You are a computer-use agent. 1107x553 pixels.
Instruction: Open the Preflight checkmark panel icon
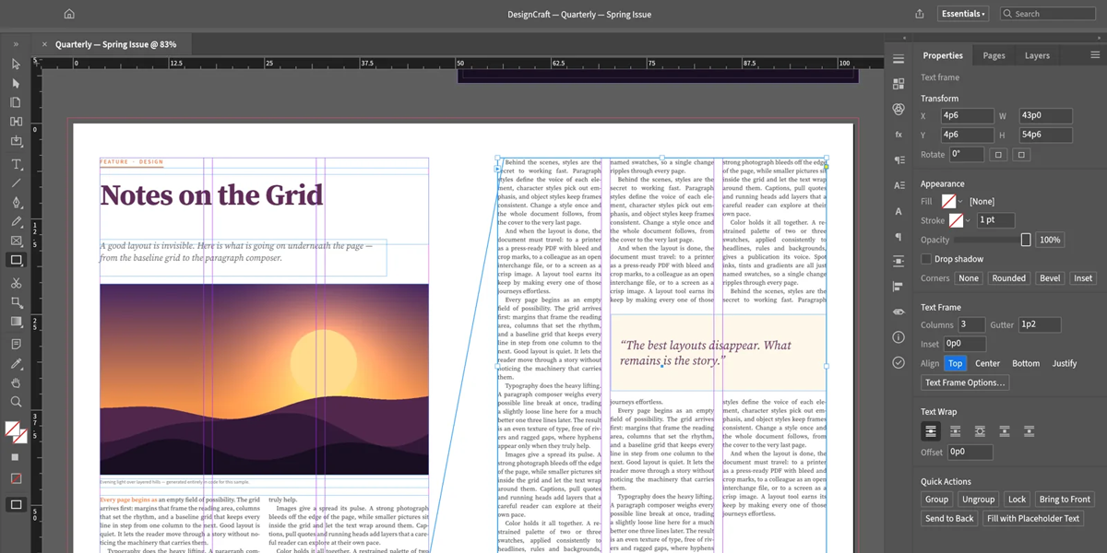pos(899,363)
